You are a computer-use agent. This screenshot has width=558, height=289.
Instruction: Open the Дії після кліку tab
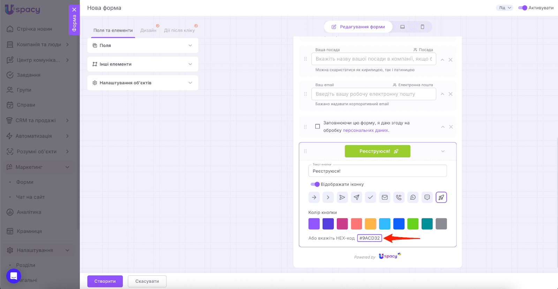pyautogui.click(x=179, y=30)
